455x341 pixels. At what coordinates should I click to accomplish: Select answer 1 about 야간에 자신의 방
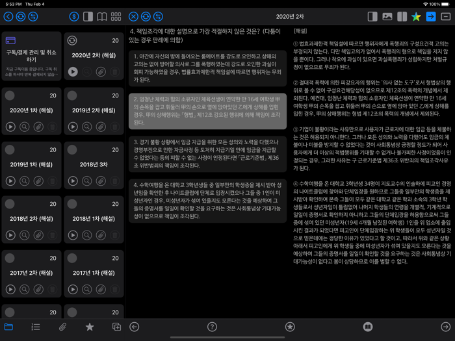click(207, 68)
